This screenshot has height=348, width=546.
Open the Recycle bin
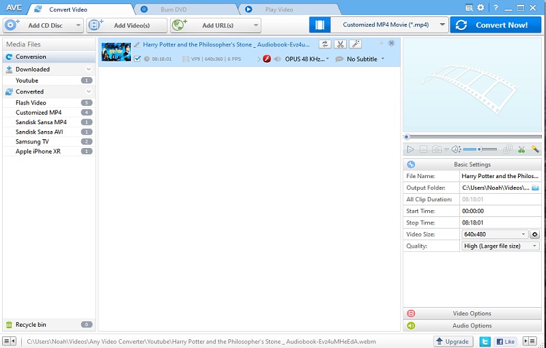49,325
